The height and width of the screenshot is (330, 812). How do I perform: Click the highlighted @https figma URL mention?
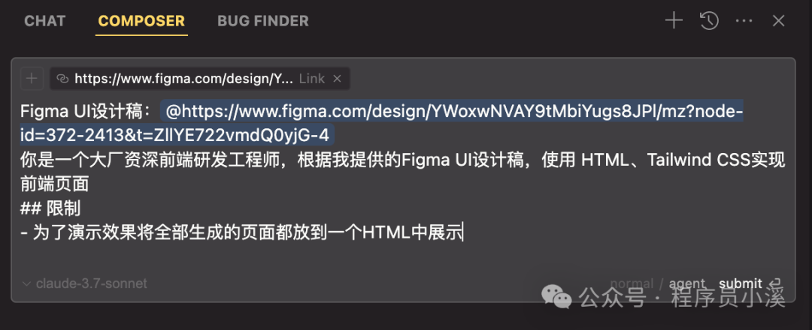[x=382, y=124]
